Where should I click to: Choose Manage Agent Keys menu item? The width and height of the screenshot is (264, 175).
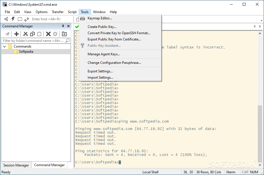coord(120,54)
